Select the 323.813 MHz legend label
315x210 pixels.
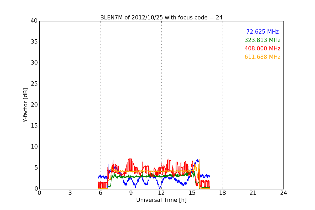[262, 40]
